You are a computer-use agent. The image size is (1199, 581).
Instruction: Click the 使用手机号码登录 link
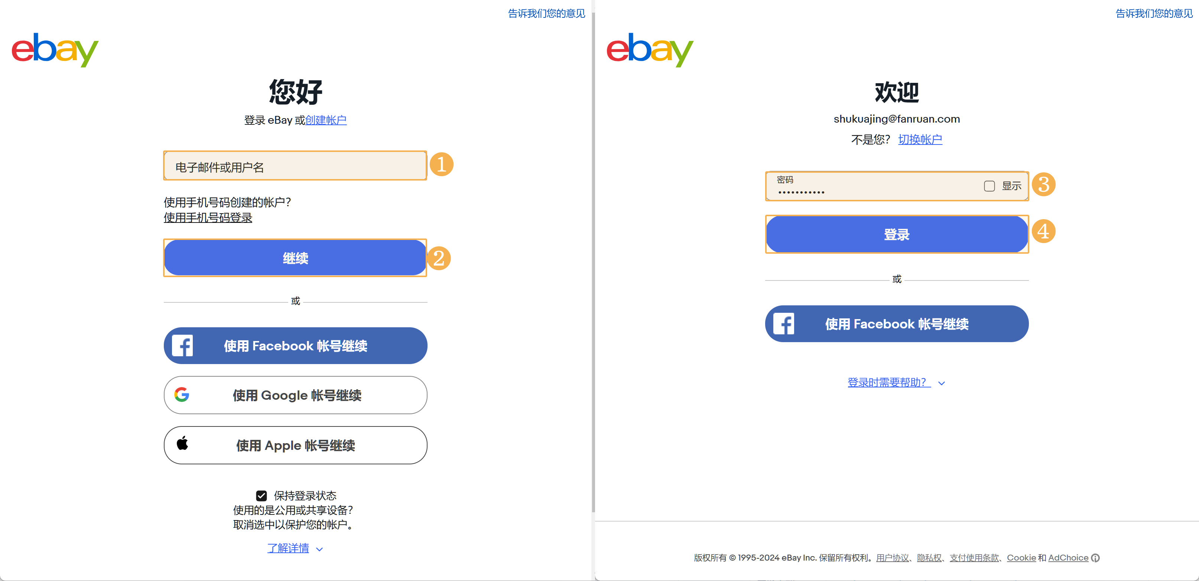(x=208, y=217)
